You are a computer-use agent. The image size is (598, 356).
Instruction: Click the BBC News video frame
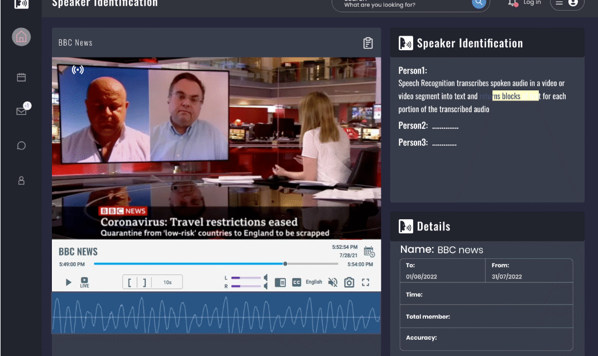coord(216,148)
